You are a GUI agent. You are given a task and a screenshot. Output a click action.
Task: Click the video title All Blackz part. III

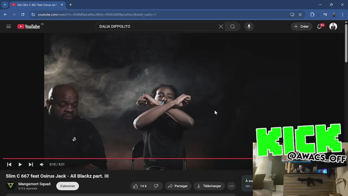(57, 176)
